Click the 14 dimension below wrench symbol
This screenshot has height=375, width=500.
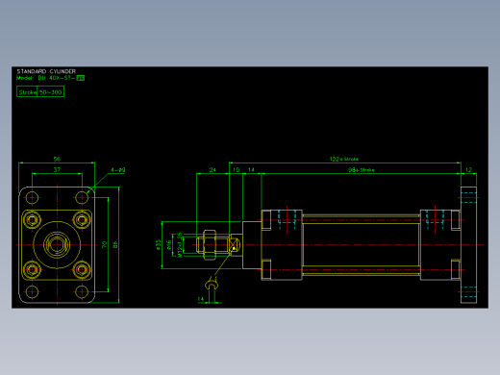click(x=201, y=299)
